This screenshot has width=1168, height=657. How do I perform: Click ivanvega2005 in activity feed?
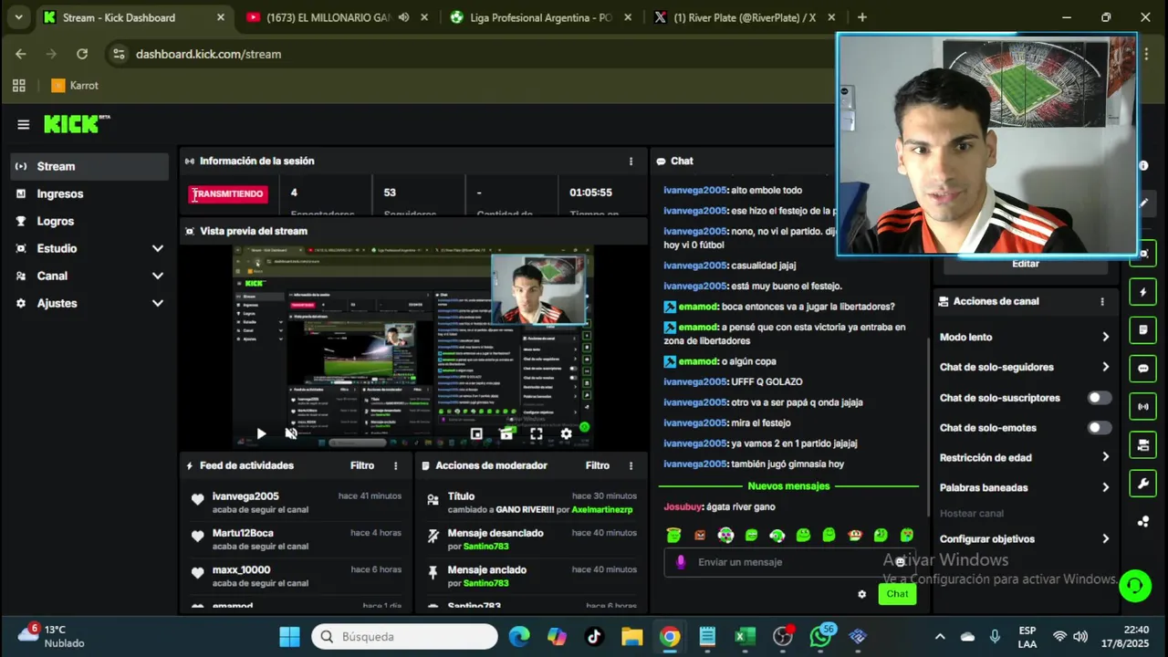coord(245,496)
